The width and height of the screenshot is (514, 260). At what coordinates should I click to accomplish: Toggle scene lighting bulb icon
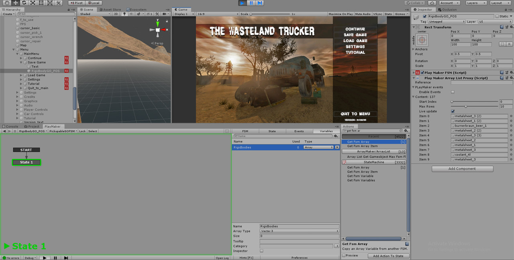124,14
